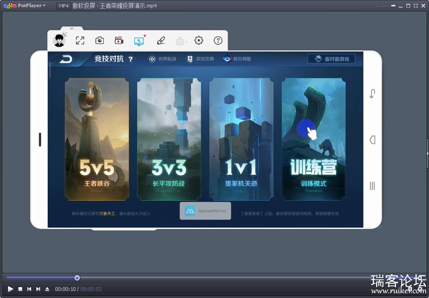
Task: Start screen recording with the camcorder icon
Action: tap(119, 41)
